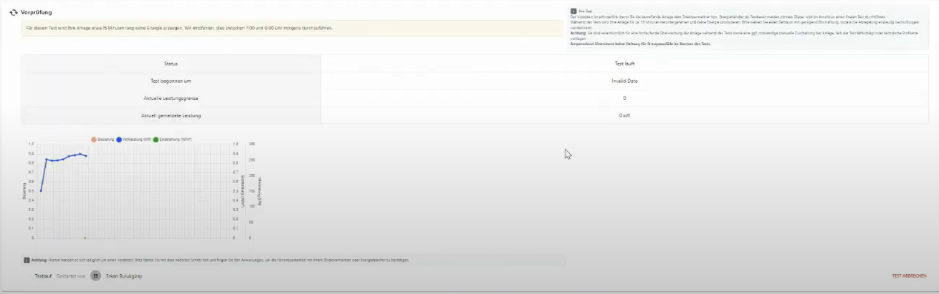939x294 pixels.
Task: Click the refresh icon beside Vorprüfung
Action: (x=13, y=12)
